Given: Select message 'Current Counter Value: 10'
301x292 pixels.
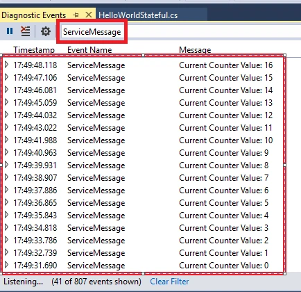Looking at the screenshot, I should [x=226, y=140].
